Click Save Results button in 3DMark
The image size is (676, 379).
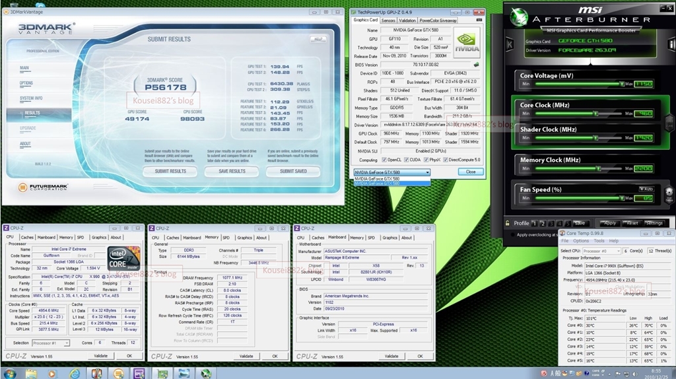(232, 171)
